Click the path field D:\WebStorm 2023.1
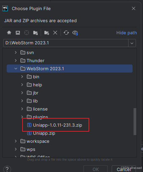Screen dimensions: 143x172 pyautogui.click(x=66, y=43)
